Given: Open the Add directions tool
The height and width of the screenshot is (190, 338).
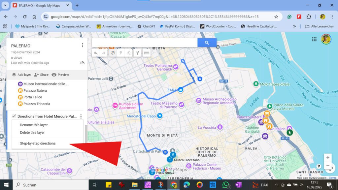Looking at the screenshot, I should tap(138, 53).
